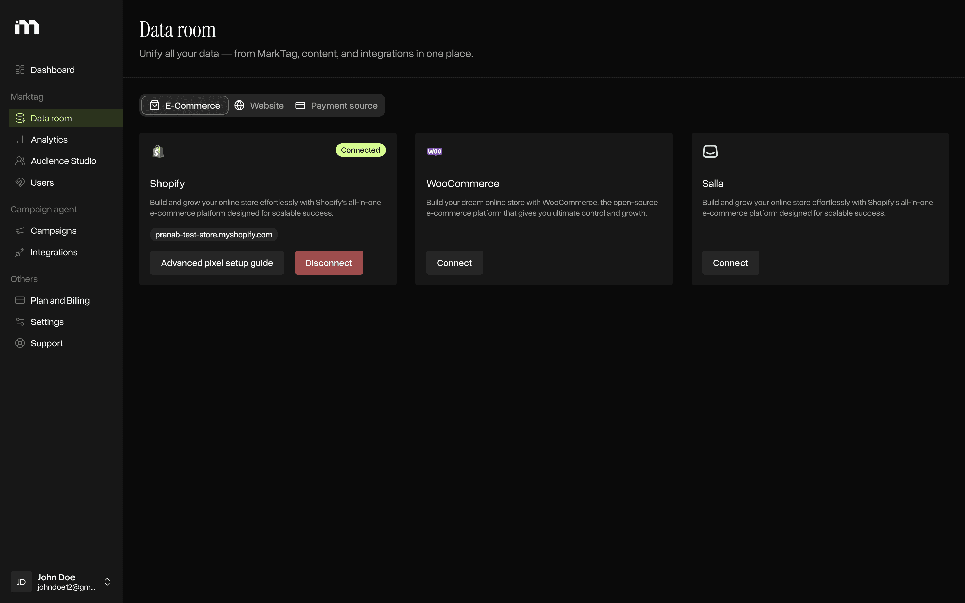This screenshot has width=965, height=603.
Task: Open the Dashboard page
Action: 66,70
